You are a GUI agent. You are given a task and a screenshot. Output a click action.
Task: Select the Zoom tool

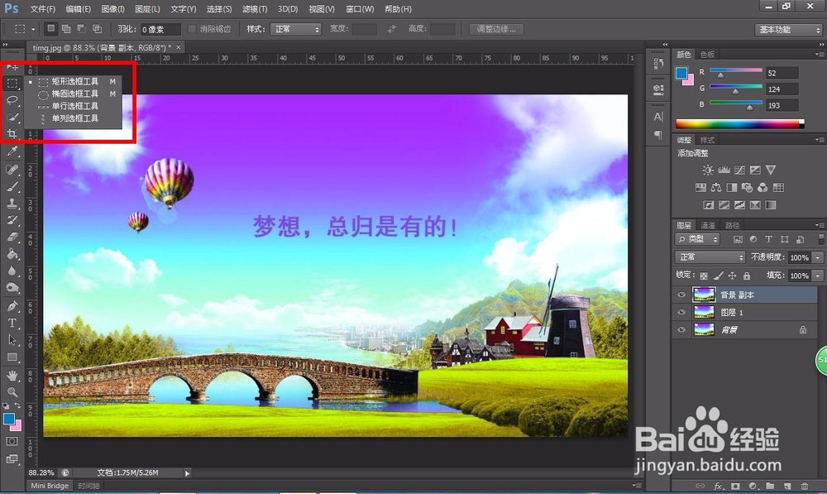pos(12,391)
